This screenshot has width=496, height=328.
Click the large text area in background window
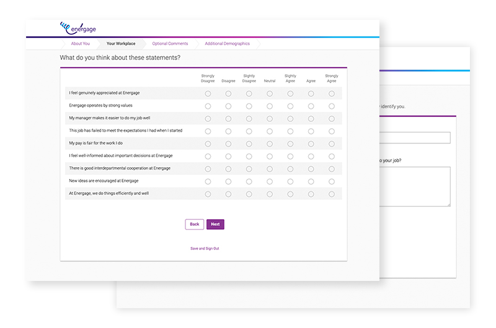(x=415, y=186)
